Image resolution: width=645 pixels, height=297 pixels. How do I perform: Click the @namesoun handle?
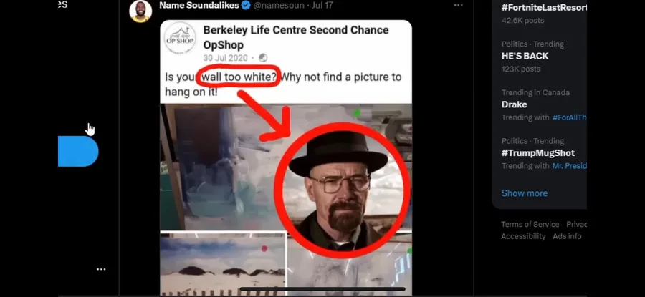tap(279, 5)
